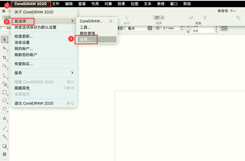Select the Text tool
The image size is (245, 161).
[4, 118]
